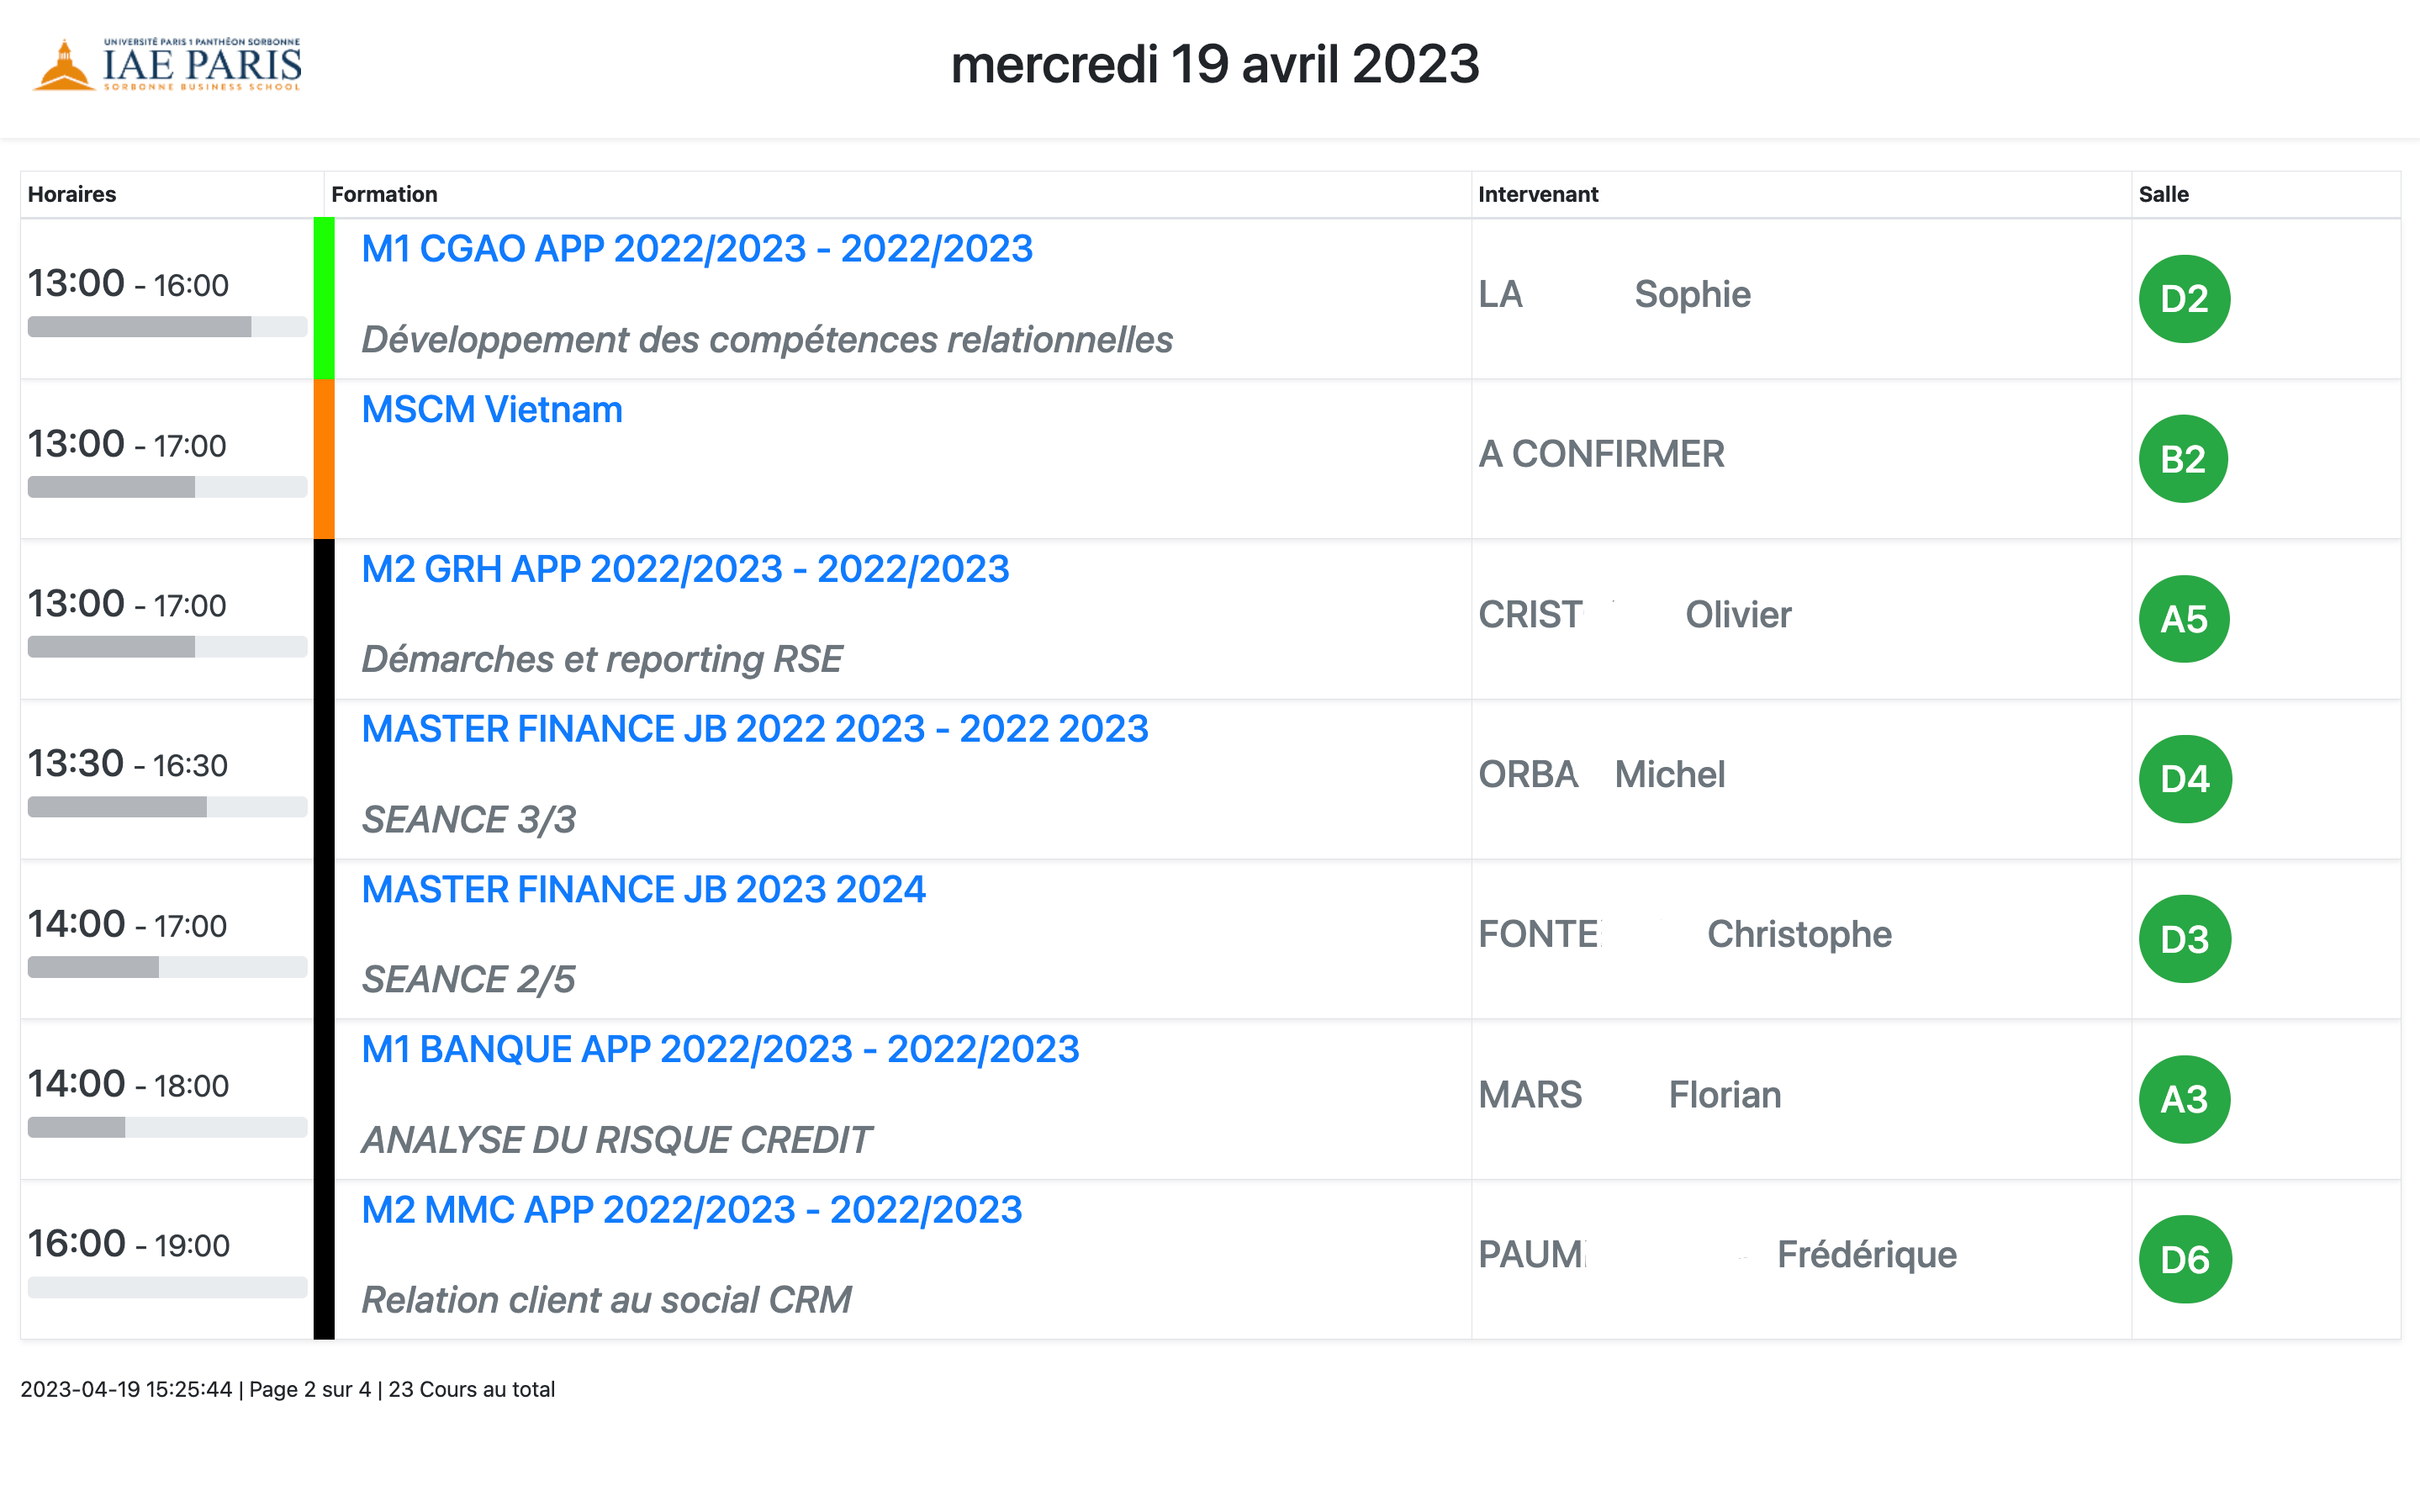Open M1 BANQUE APP 2022/2023 link

(x=721, y=1049)
